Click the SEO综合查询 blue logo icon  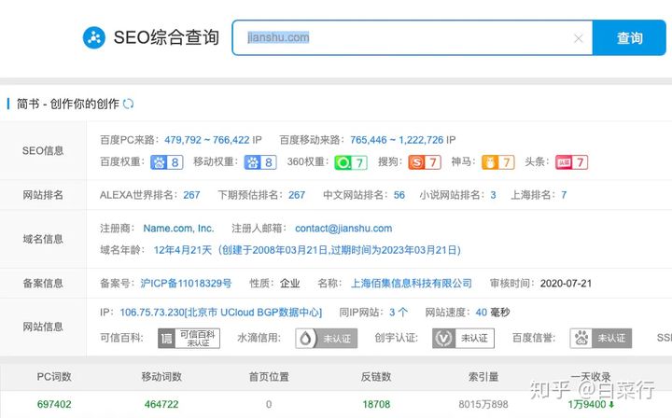pyautogui.click(x=94, y=37)
